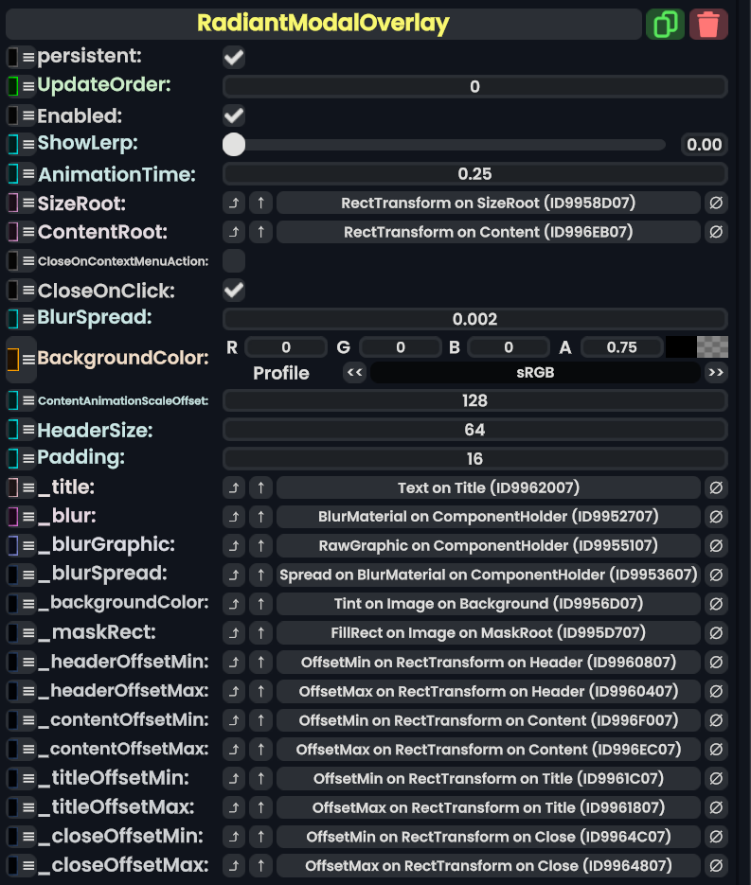
Task: Click the red trash delete icon
Action: pos(708,24)
